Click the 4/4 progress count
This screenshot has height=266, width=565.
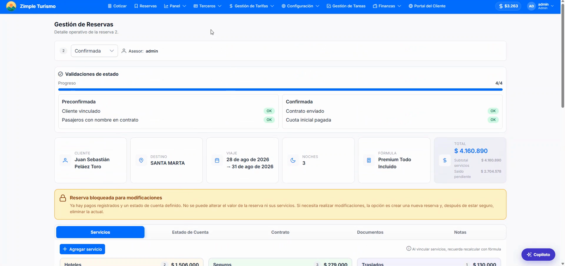tap(499, 83)
